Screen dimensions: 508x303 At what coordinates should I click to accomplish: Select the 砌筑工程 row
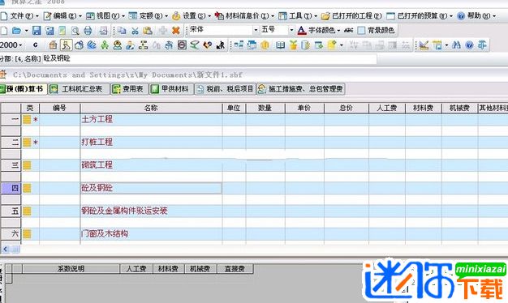pyautogui.click(x=254, y=165)
